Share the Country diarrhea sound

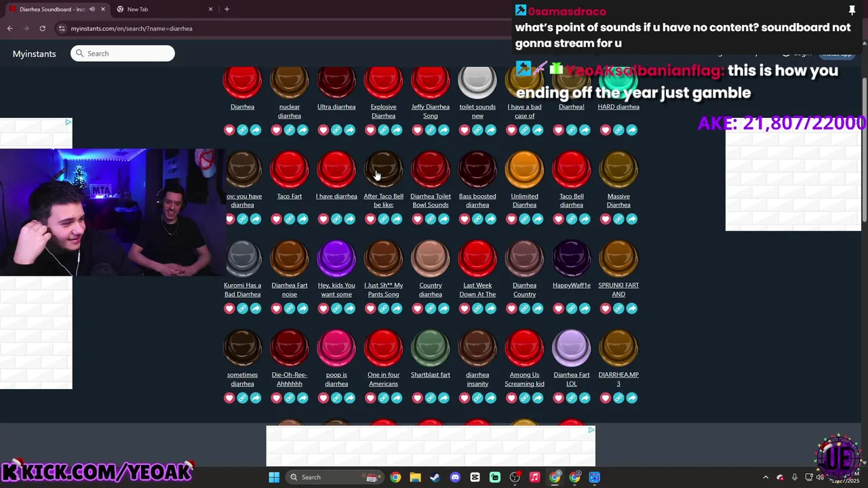coord(443,308)
